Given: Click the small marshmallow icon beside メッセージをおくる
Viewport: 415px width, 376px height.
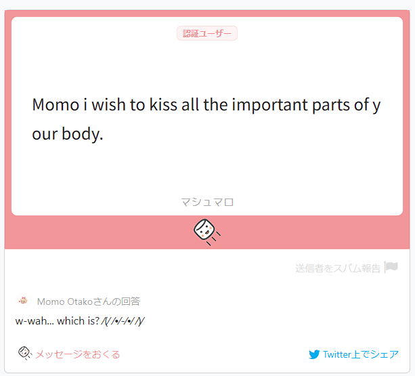Looking at the screenshot, I should 24,353.
